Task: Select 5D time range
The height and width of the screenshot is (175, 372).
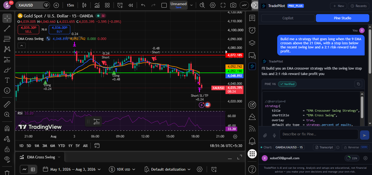Action: tap(29, 146)
